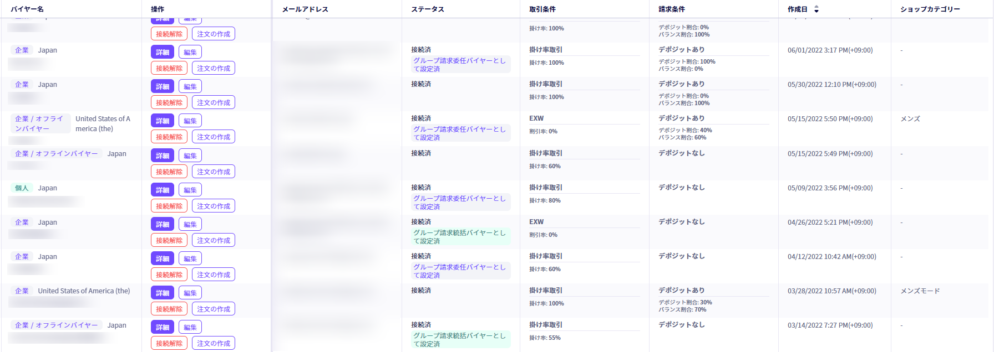The width and height of the screenshot is (994, 352).
Task: Click United States of America (the) in the 03/28/2022 row
Action: point(84,291)
